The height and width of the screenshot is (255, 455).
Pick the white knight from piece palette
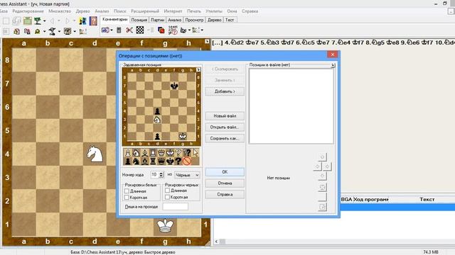point(136,153)
